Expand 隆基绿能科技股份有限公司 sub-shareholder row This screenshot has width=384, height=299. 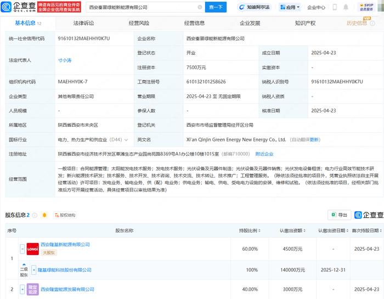pyautogui.click(x=34, y=270)
